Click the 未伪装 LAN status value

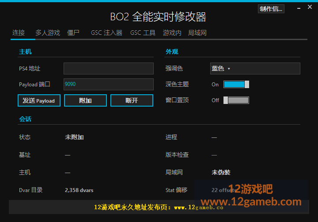click(221, 173)
